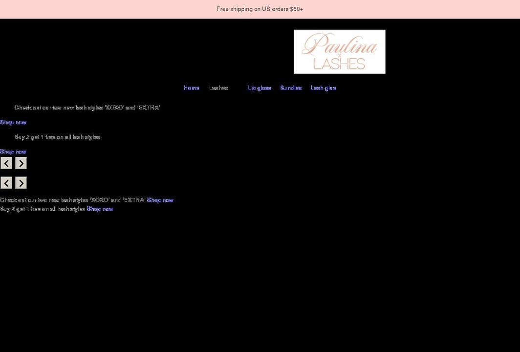Viewport: 520px width, 352px height.
Task: Open the Home navigation item
Action: coord(191,88)
